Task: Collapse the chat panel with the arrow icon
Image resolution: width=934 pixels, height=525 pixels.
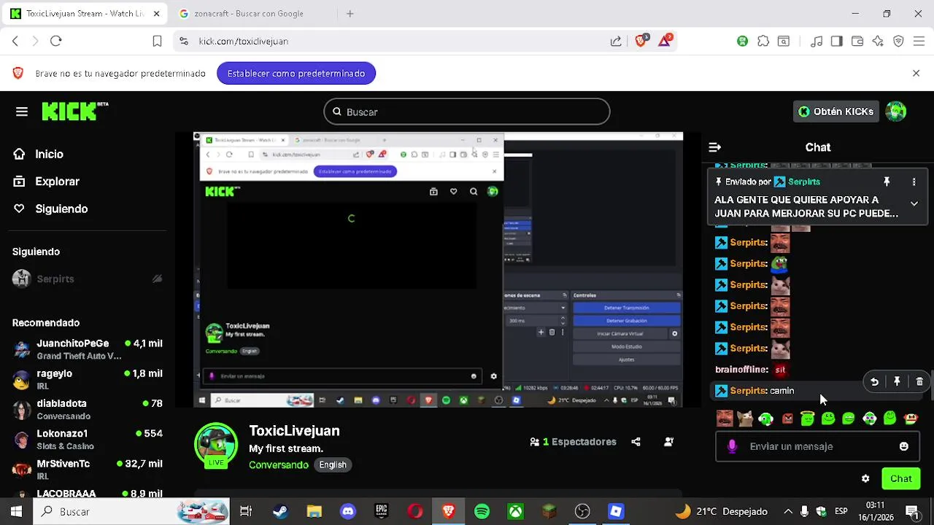Action: pyautogui.click(x=715, y=147)
